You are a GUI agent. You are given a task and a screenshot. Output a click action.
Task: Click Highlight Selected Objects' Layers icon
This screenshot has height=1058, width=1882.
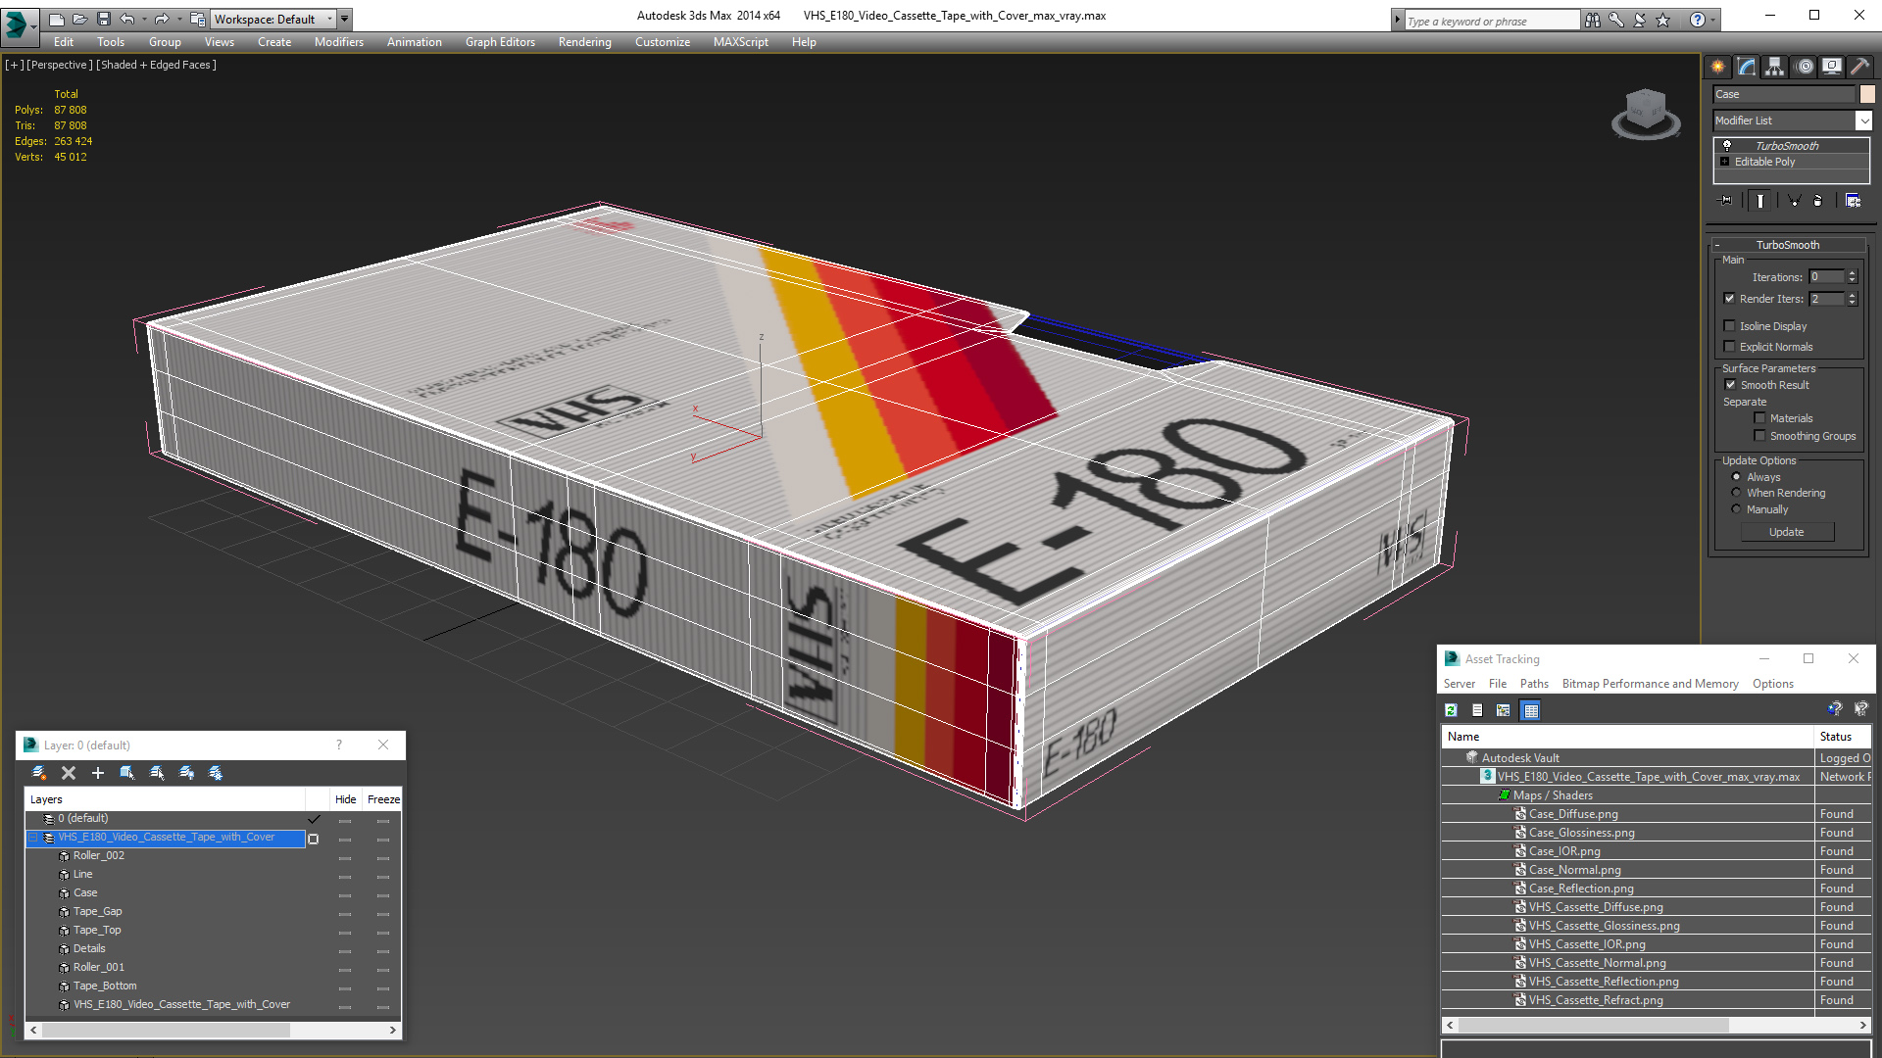[x=157, y=773]
